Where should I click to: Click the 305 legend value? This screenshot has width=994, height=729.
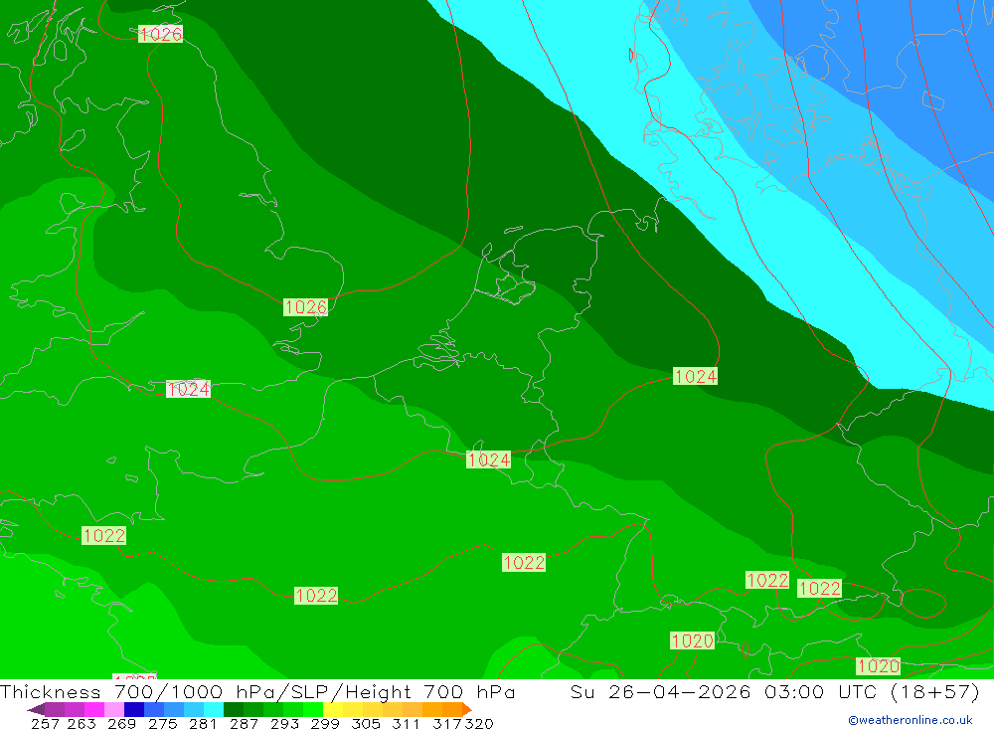(365, 723)
